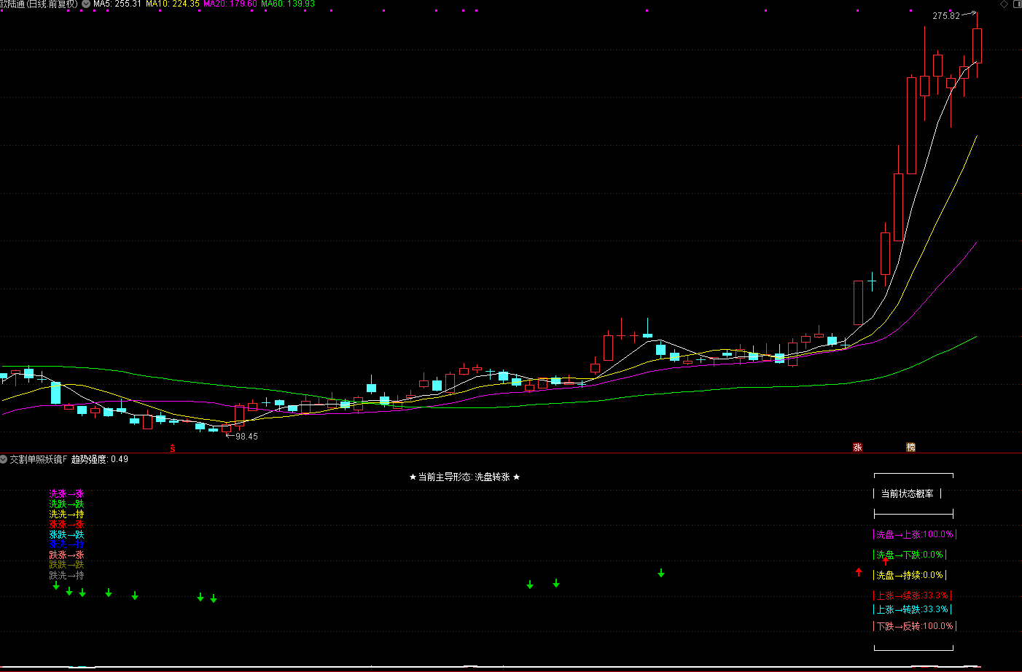The width and height of the screenshot is (1022, 672).
Task: Open the 交割单照妖镜F indicator dropdown arrow
Action: pyautogui.click(x=4, y=459)
